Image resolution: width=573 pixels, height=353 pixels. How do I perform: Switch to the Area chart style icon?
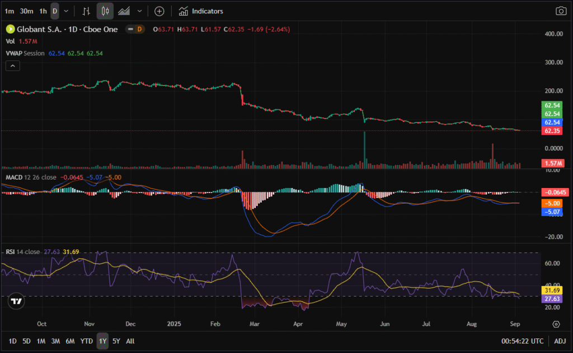pyautogui.click(x=124, y=11)
